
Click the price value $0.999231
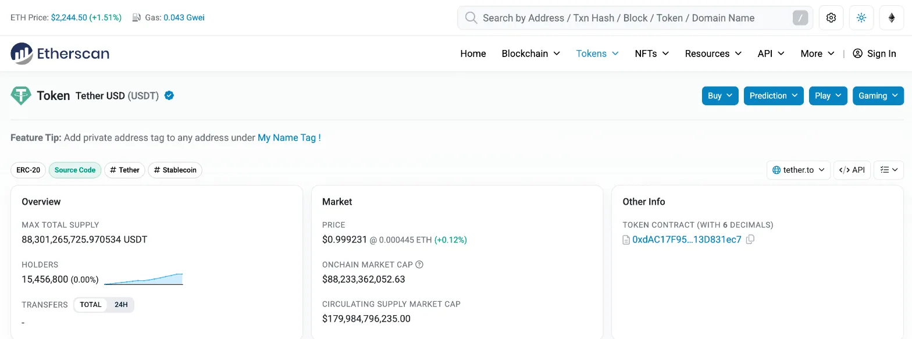[x=344, y=240]
